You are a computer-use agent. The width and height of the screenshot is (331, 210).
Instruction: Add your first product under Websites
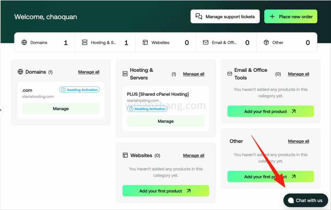click(x=165, y=191)
